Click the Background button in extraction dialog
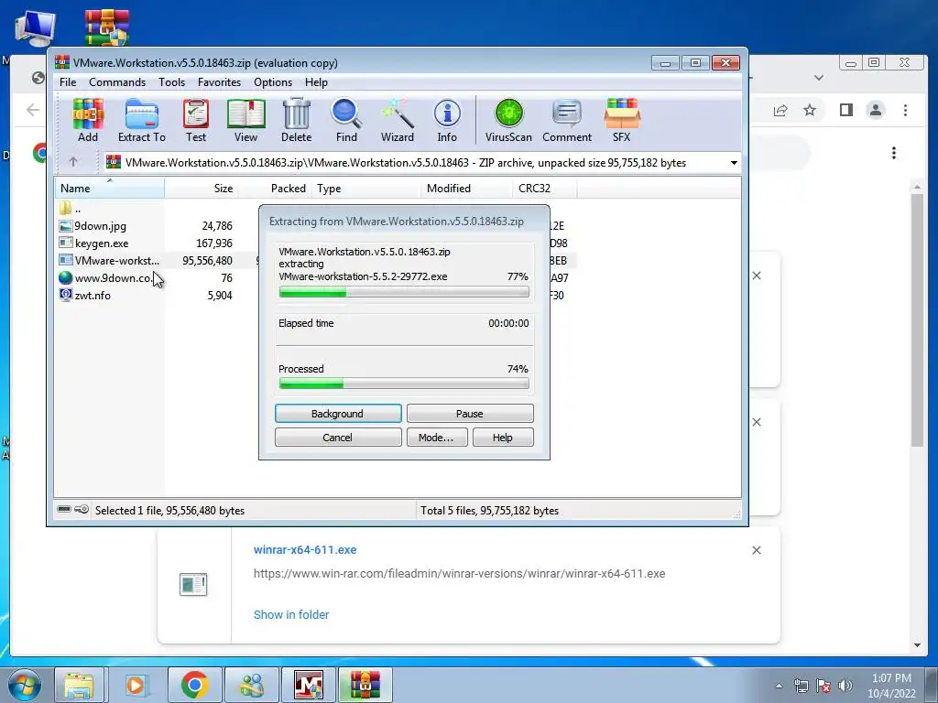This screenshot has width=938, height=703. click(x=338, y=414)
